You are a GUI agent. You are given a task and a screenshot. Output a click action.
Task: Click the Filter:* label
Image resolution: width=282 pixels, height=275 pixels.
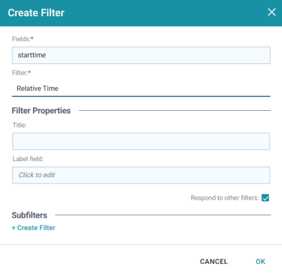21,73
